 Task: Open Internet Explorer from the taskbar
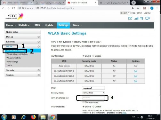coord(24,117)
